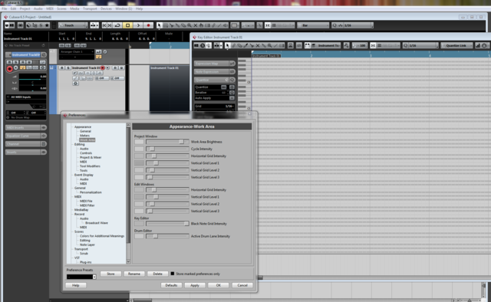
Task: Tick Store marked preferences only checkbox
Action: click(x=172, y=274)
